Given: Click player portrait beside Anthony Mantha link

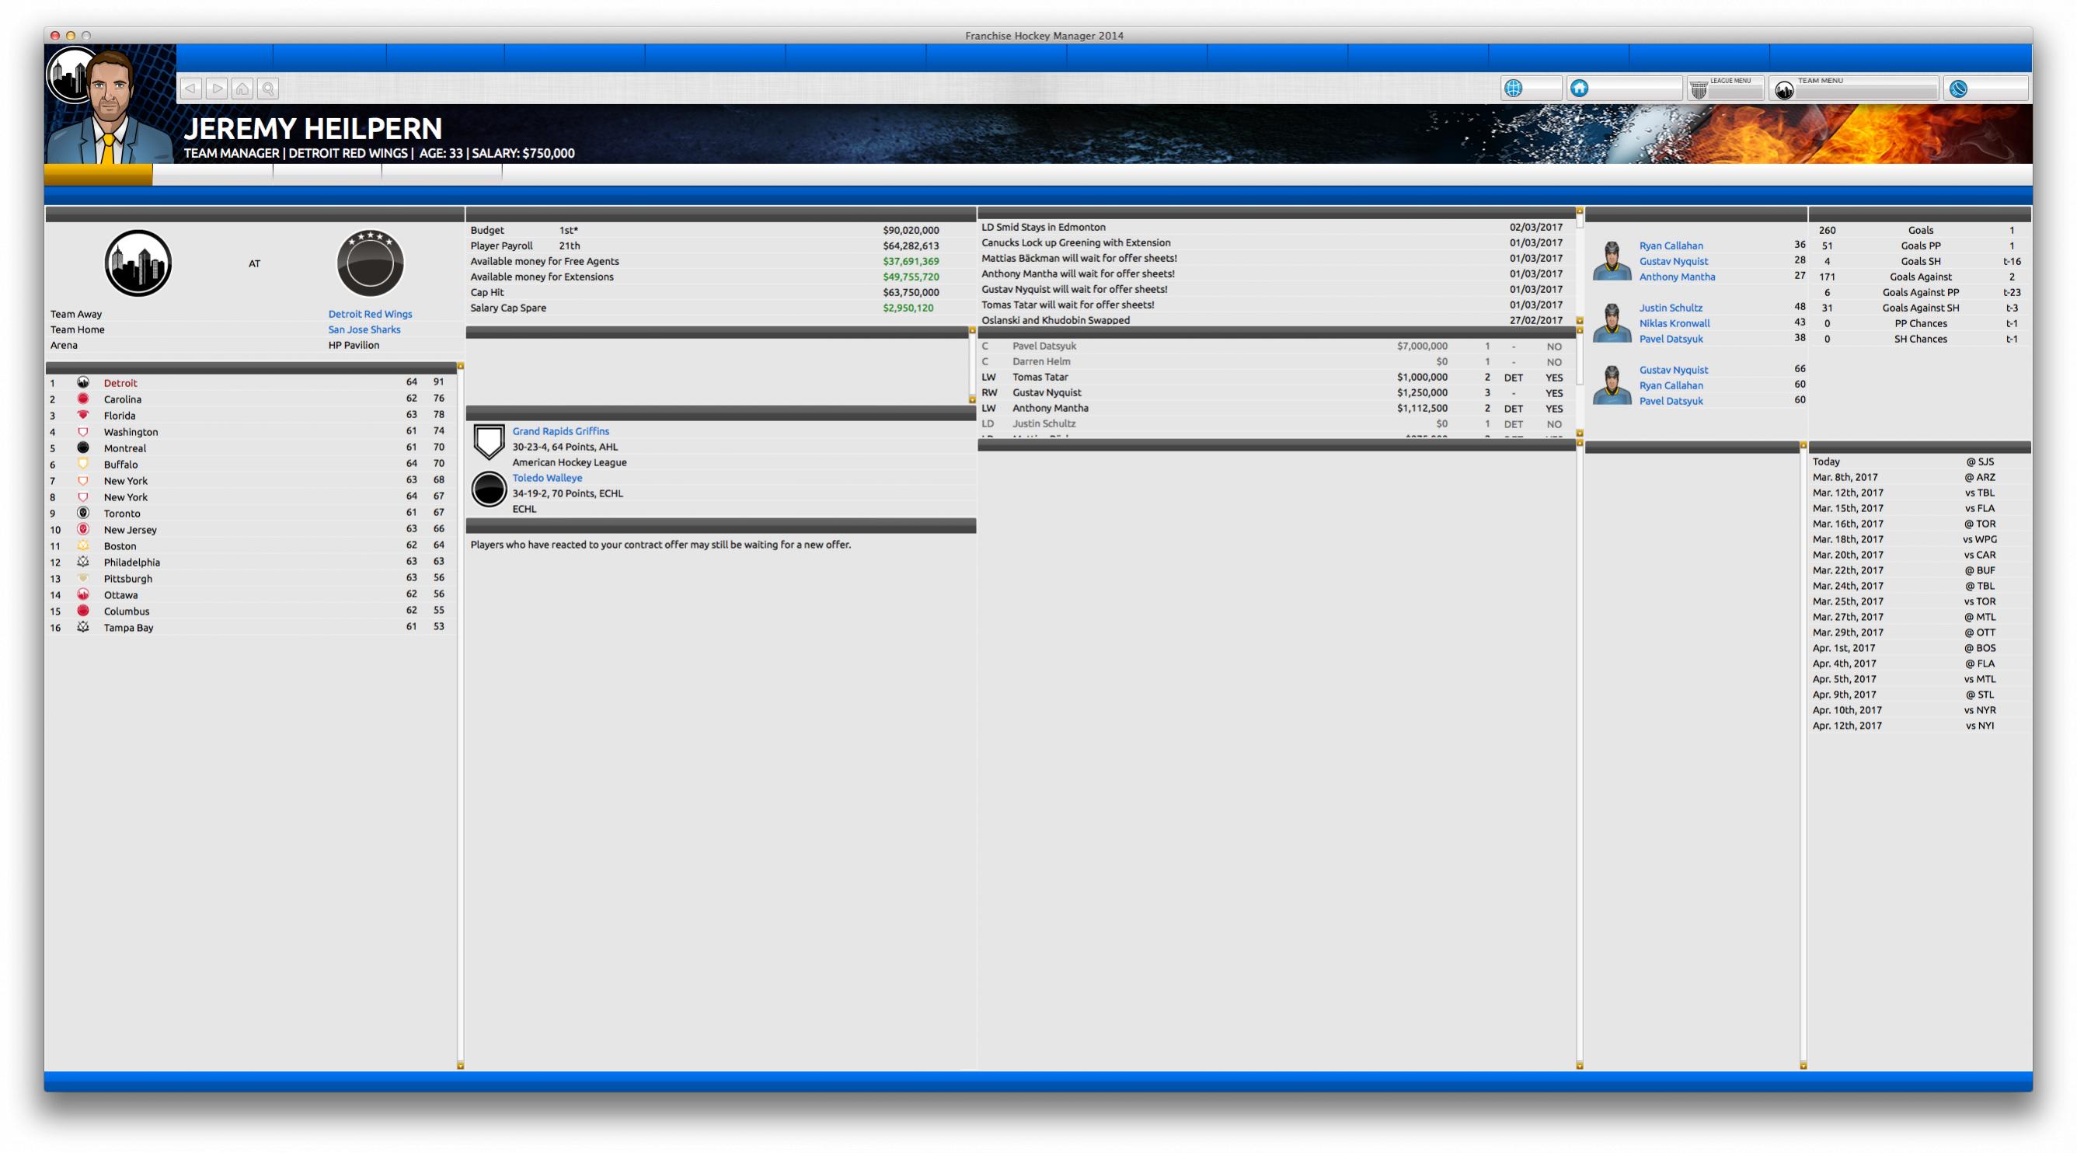Looking at the screenshot, I should (1612, 261).
